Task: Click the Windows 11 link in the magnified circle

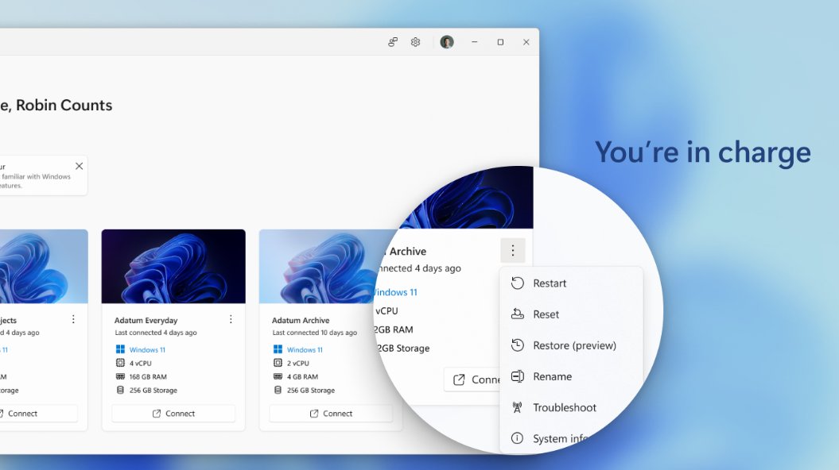Action: click(x=395, y=292)
